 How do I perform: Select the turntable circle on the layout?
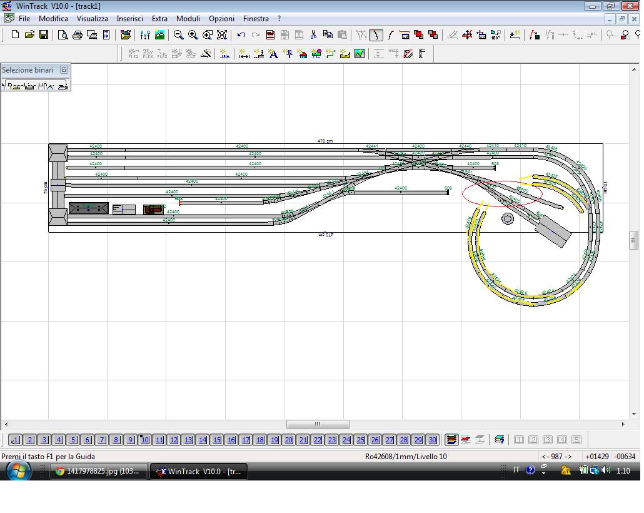pos(508,219)
